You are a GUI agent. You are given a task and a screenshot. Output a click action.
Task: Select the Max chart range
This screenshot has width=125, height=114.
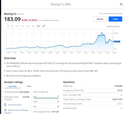tap(39, 26)
